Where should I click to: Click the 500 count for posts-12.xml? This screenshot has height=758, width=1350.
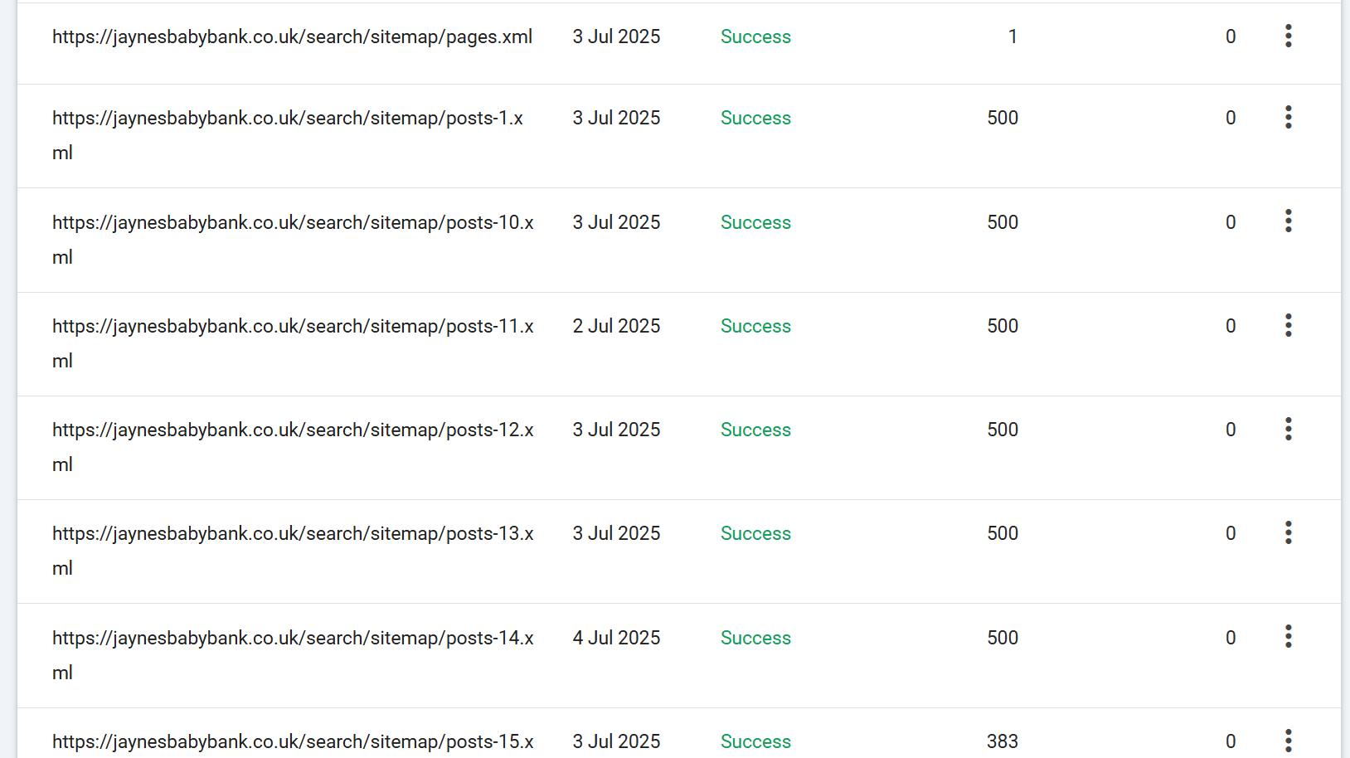tap(1003, 430)
